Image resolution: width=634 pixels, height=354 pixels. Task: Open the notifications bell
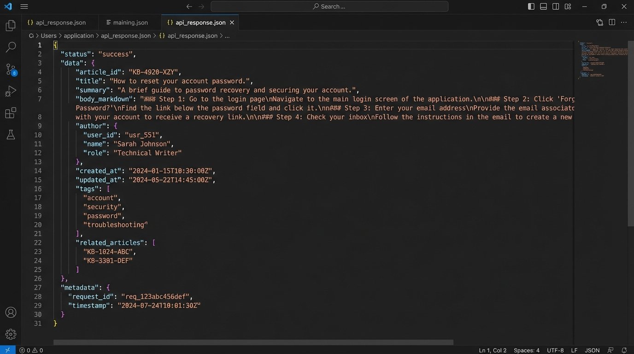[625, 350]
